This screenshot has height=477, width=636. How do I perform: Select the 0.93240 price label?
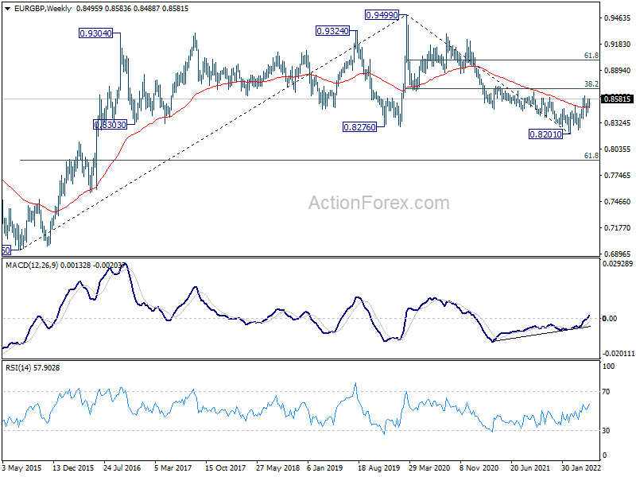coord(332,31)
